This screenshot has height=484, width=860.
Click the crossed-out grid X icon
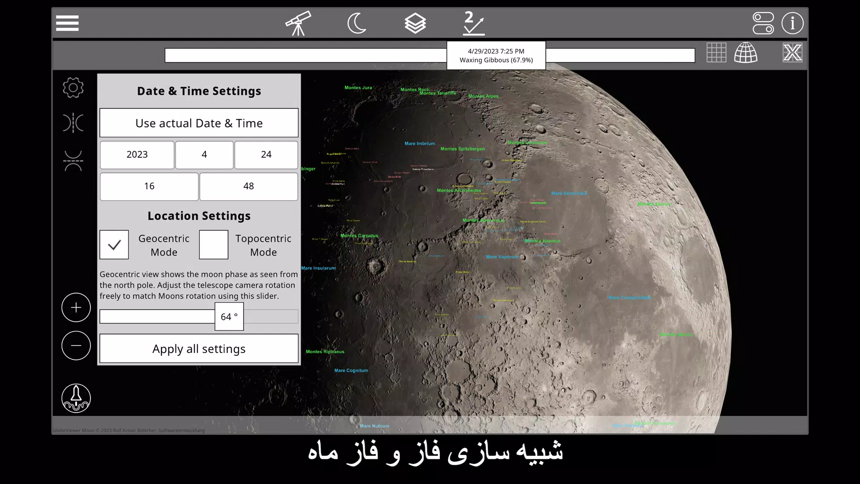[792, 53]
